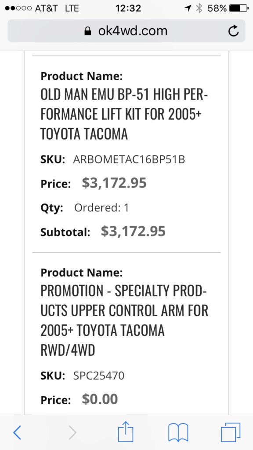253x450 pixels.
Task: Tap the $3,172.95 subtotal amount
Action: click(133, 231)
